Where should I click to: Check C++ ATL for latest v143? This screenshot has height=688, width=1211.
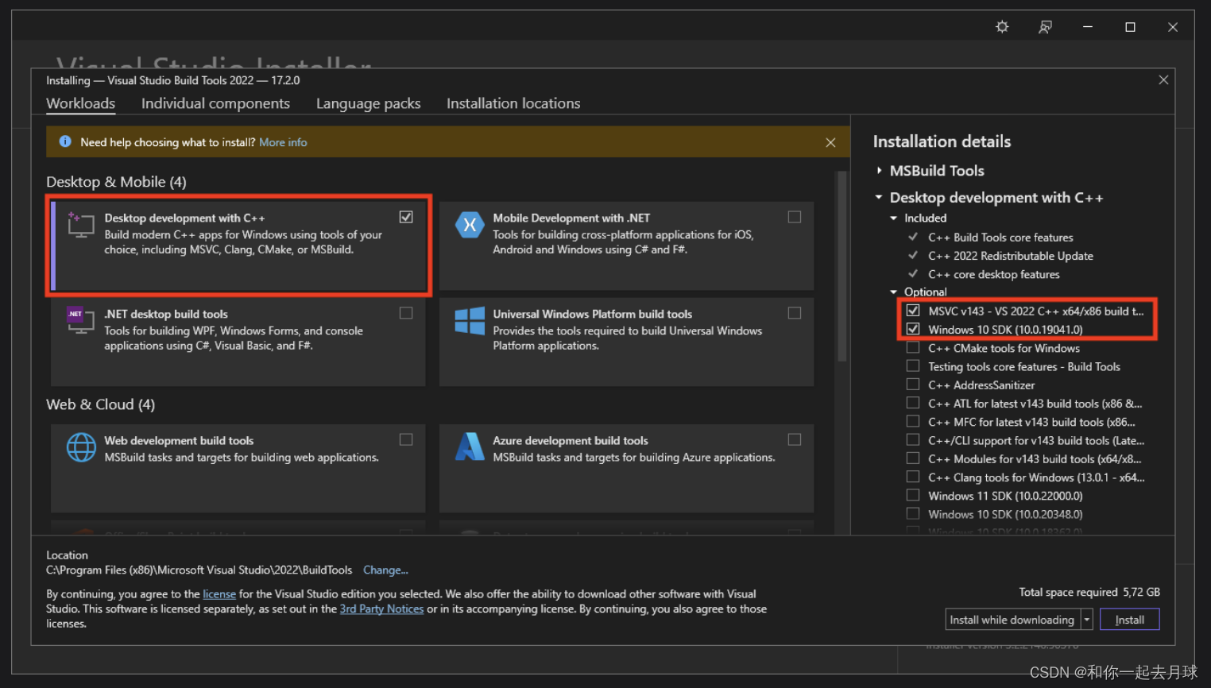[913, 403]
